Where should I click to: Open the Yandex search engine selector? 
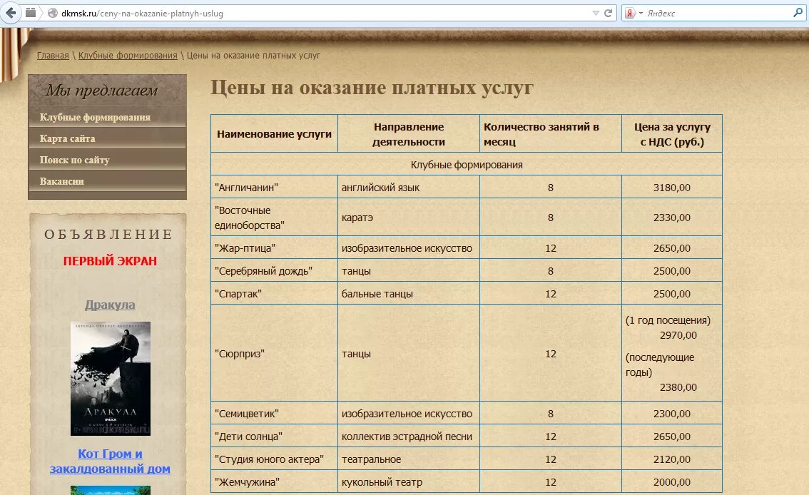[633, 13]
